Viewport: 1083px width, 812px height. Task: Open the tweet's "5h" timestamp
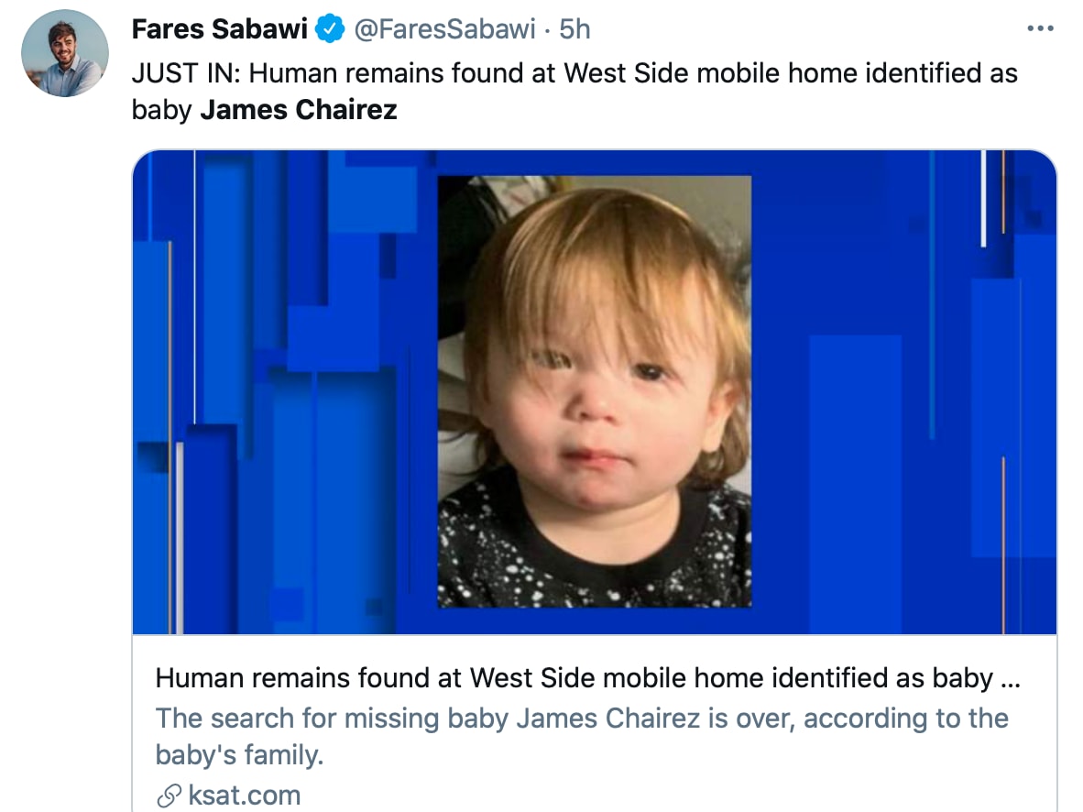tap(575, 29)
